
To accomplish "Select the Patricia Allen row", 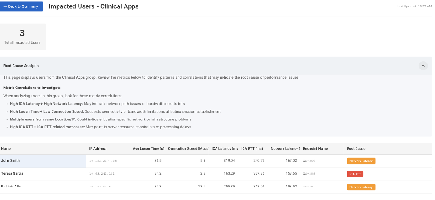I will (x=216, y=187).
